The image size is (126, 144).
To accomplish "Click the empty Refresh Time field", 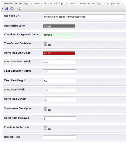I will 60,137.
